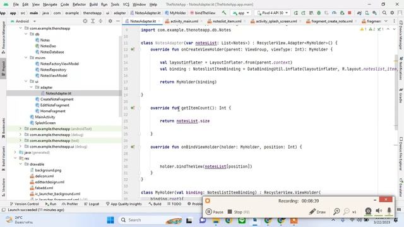Open the Navigate menu
Screen dimensions: 404x227
point(50,4)
